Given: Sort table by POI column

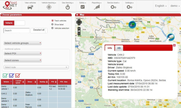Looking at the screenshot, I should point(53,82).
